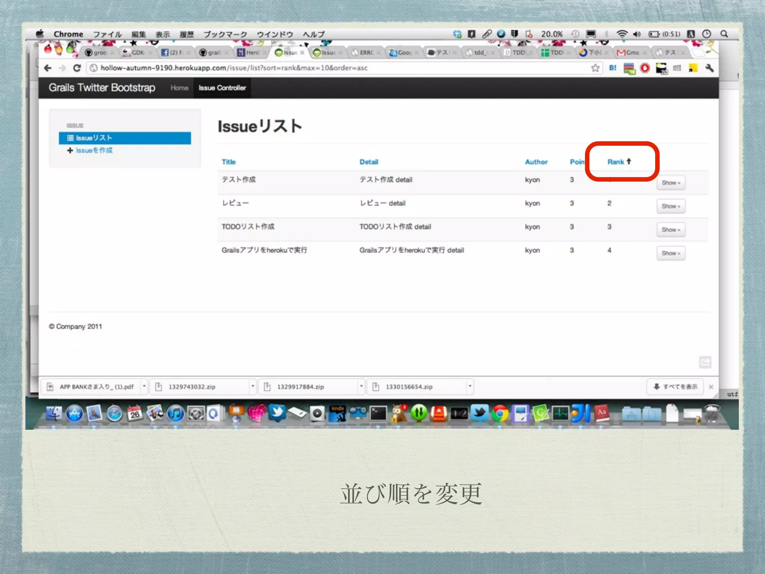Screen dimensions: 765x574
Task: Open the ブックマーク menu
Action: [225, 34]
